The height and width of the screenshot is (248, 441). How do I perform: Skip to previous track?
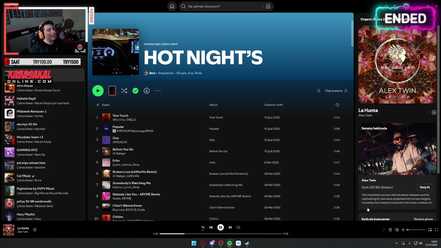[x=211, y=227]
